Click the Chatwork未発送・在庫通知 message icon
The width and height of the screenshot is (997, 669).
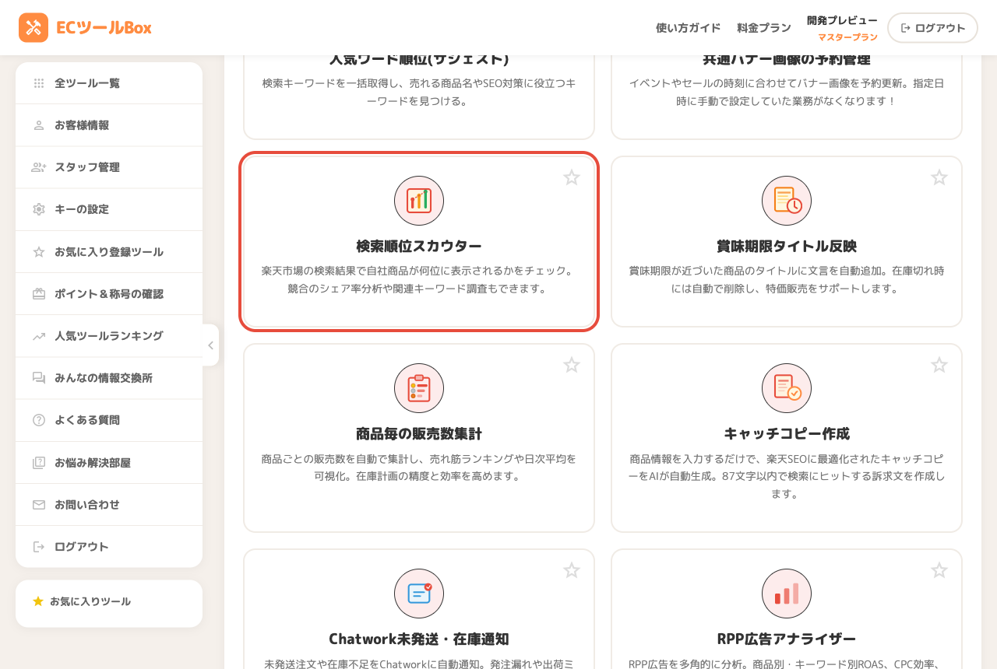click(419, 594)
